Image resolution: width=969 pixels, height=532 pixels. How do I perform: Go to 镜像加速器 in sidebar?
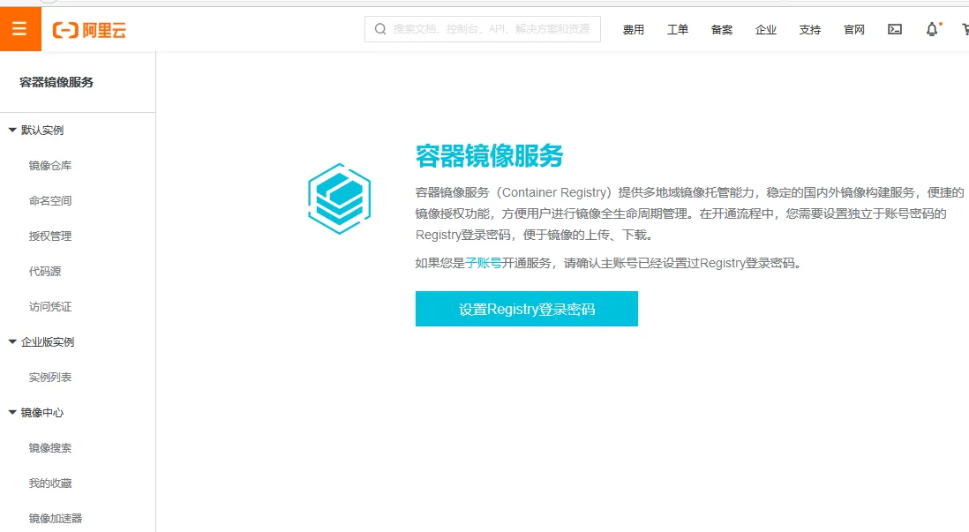click(56, 519)
